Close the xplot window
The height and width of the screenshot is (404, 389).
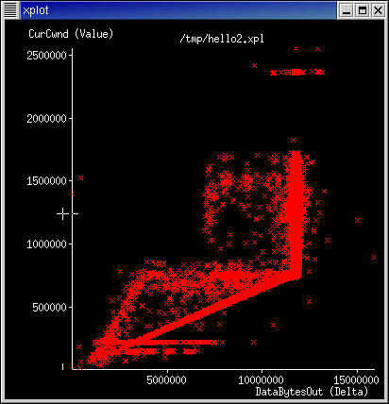[x=378, y=10]
